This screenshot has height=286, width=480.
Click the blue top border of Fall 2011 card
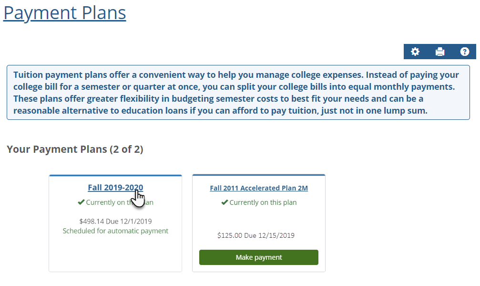coord(259,175)
